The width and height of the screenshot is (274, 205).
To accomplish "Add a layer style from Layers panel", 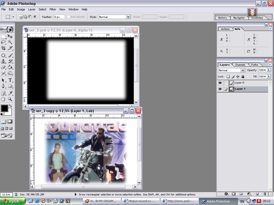I will [x=226, y=194].
